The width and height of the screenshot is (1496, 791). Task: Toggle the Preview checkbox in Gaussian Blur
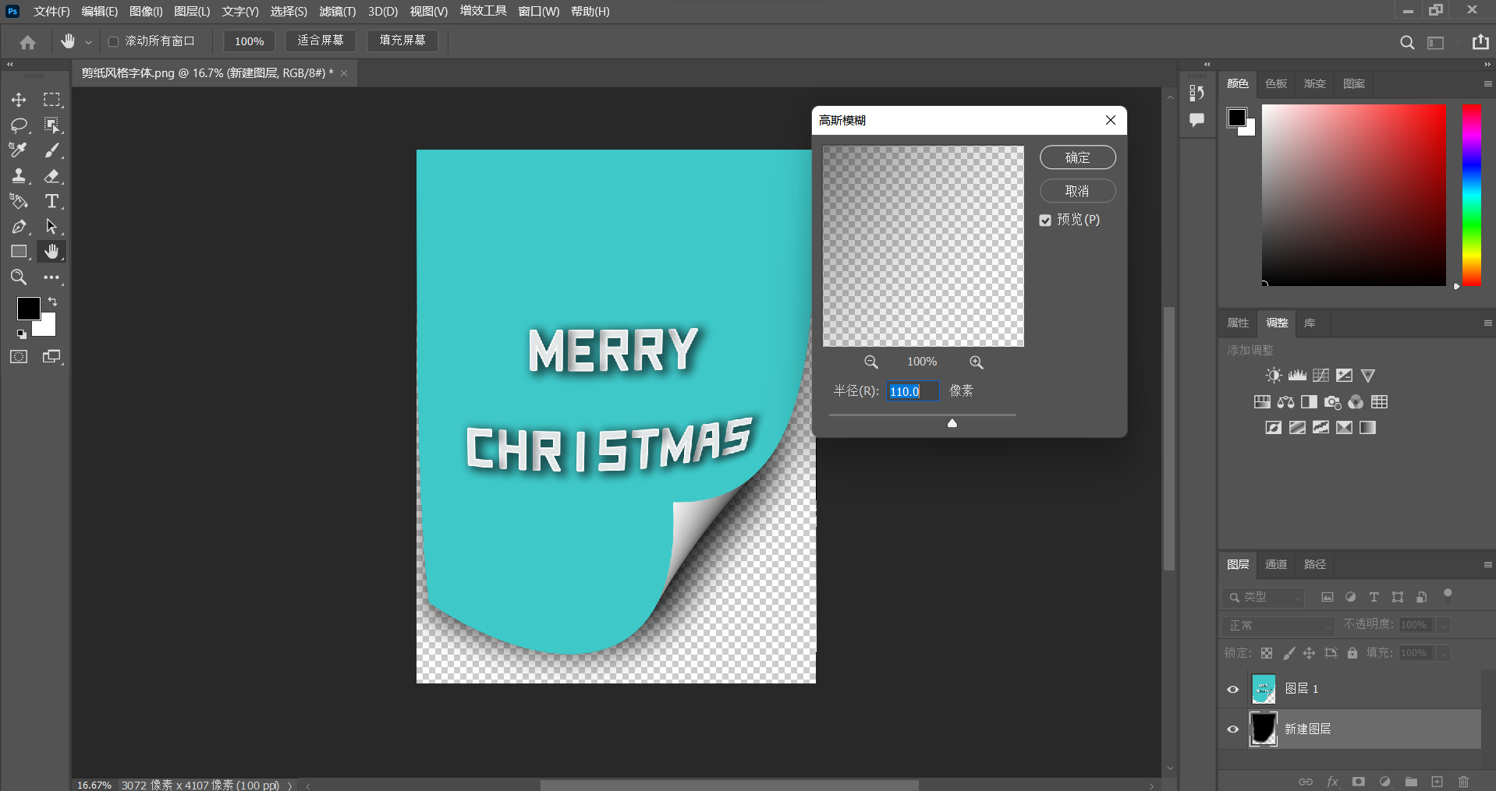(1045, 221)
